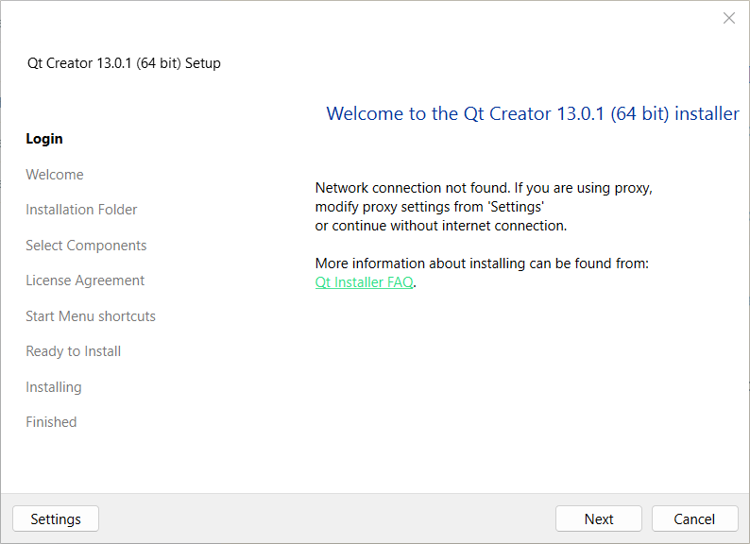Image resolution: width=750 pixels, height=544 pixels.
Task: Select the Welcome step in sidebar
Action: pos(55,175)
